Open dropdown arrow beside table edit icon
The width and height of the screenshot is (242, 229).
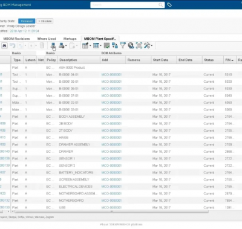[x=90, y=46]
